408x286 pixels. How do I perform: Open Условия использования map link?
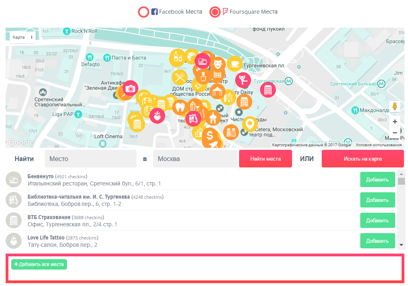coord(379,145)
